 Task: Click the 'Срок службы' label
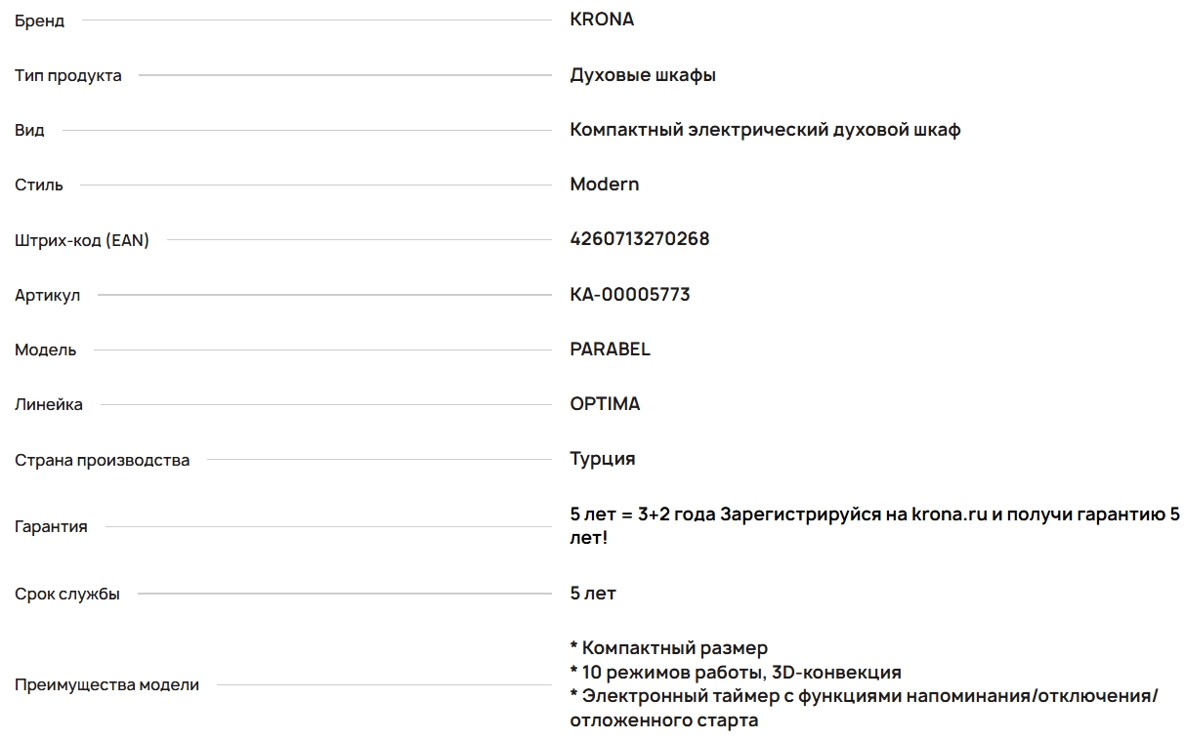(x=67, y=595)
